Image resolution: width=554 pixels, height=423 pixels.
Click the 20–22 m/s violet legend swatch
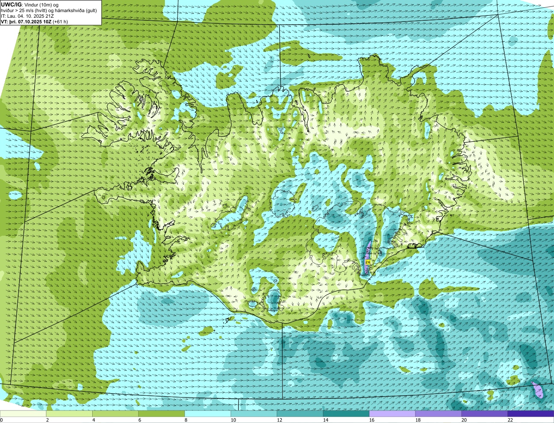(x=485, y=413)
